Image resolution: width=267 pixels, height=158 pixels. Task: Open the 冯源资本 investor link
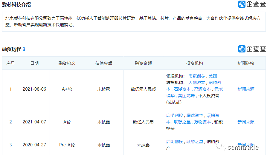tap(202, 89)
